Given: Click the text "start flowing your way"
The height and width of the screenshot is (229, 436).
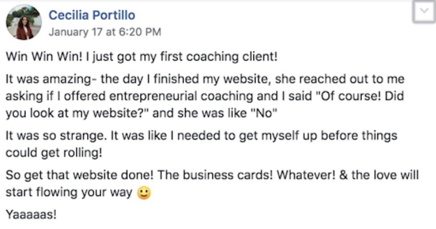Looking at the screenshot, I should (x=69, y=192).
